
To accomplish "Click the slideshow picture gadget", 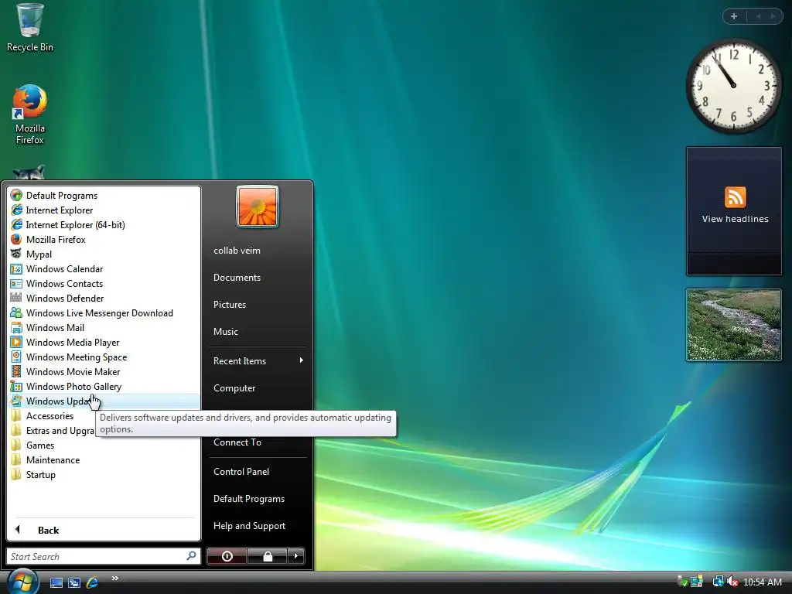I will tap(733, 325).
